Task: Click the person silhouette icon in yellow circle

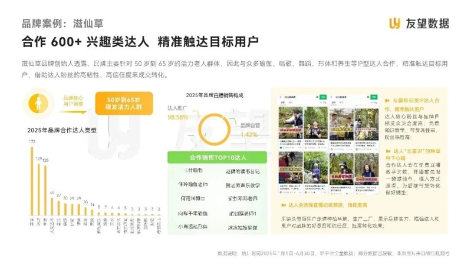Action: pos(38,104)
